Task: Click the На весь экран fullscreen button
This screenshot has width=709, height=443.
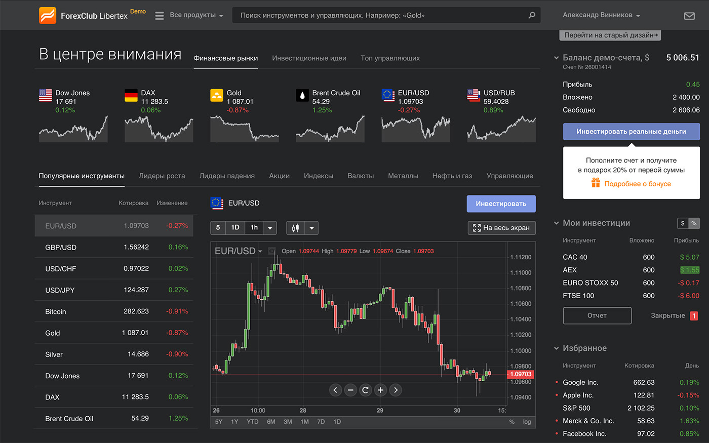Action: (x=501, y=228)
